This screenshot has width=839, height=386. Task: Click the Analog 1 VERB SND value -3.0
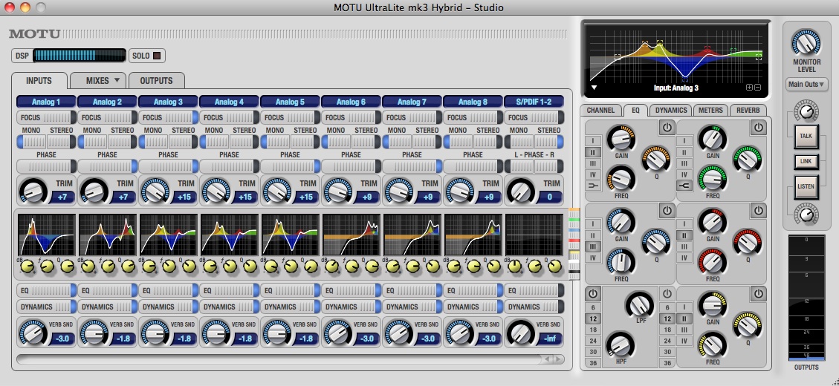pyautogui.click(x=62, y=338)
